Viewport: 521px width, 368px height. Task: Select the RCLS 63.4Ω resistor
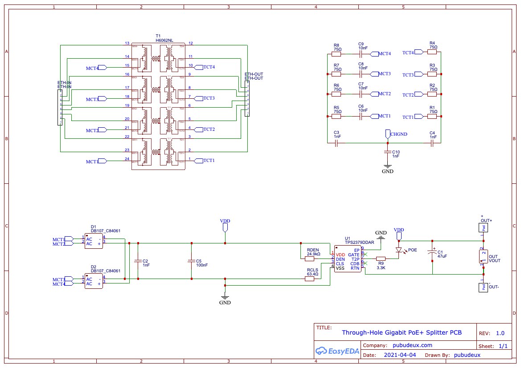[x=310, y=279]
